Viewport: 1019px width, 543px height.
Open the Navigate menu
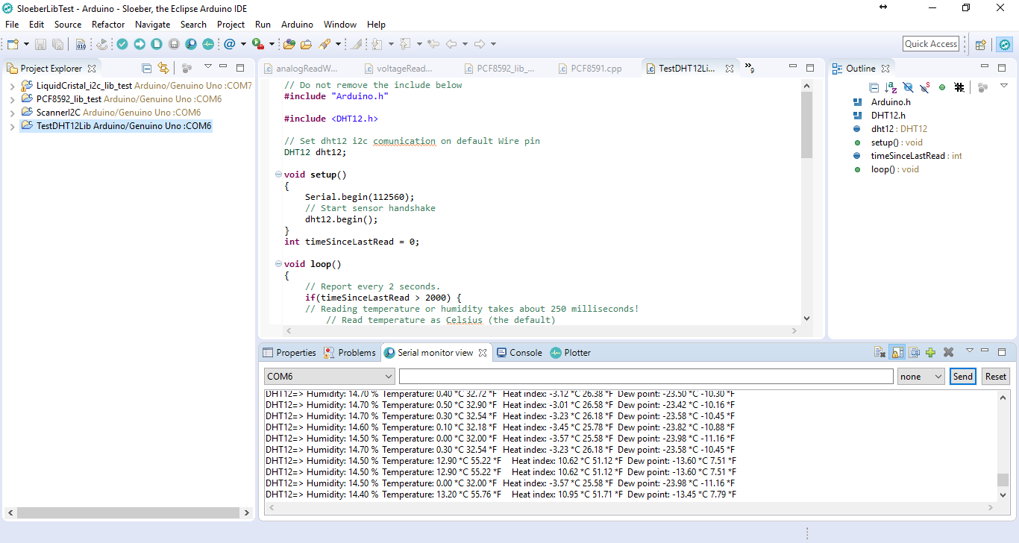pos(152,25)
